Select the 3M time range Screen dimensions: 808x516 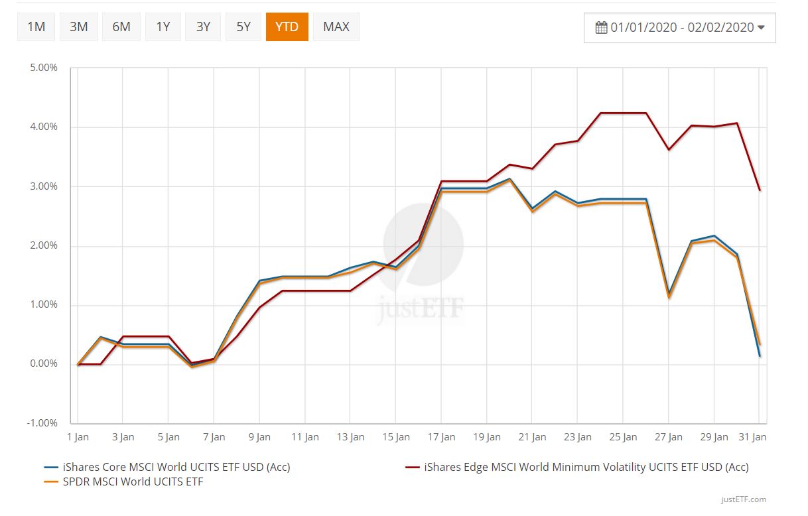(79, 27)
